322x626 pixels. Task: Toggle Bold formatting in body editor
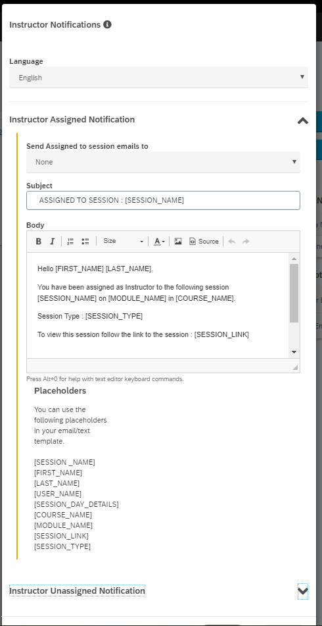coord(39,241)
